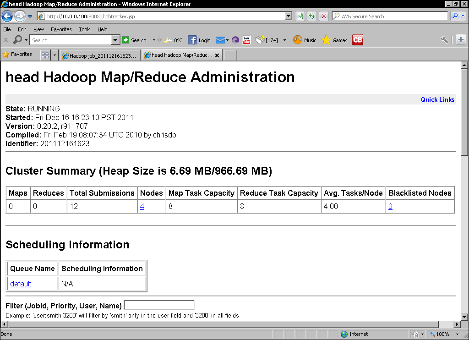Expand the mail icon dropdown arrow

(227, 40)
